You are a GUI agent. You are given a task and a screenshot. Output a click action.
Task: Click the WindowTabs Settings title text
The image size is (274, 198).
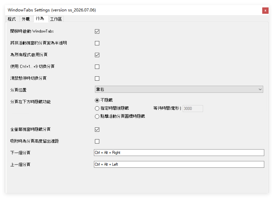[x=52, y=10]
